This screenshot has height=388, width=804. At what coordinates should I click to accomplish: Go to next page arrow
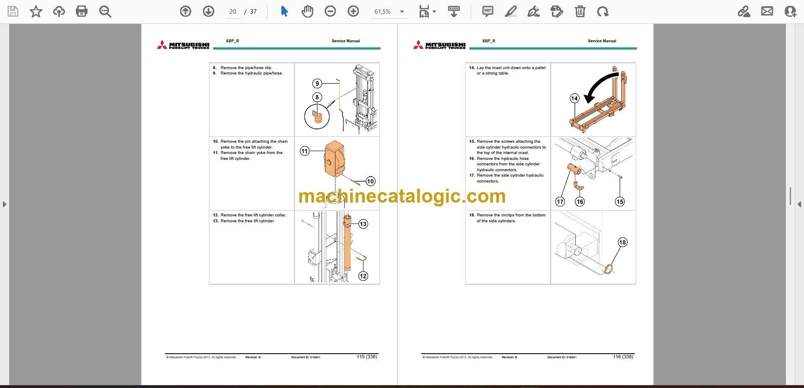[x=209, y=11]
